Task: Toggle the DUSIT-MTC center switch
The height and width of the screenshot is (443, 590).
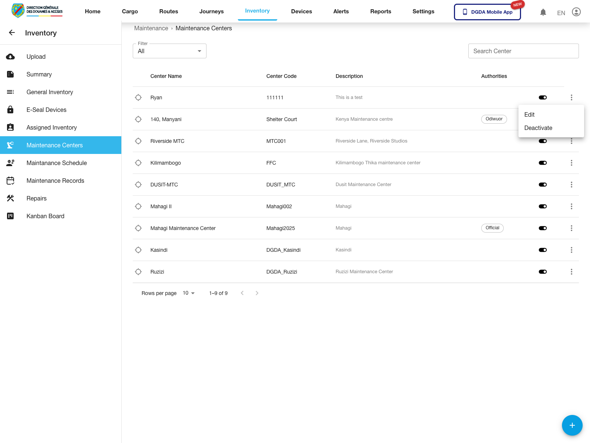Action: coord(542,185)
